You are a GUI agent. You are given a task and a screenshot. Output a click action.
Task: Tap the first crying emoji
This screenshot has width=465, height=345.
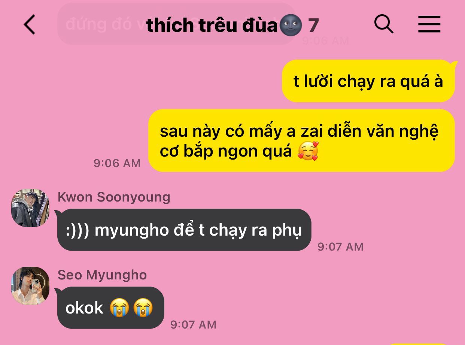[x=119, y=308]
